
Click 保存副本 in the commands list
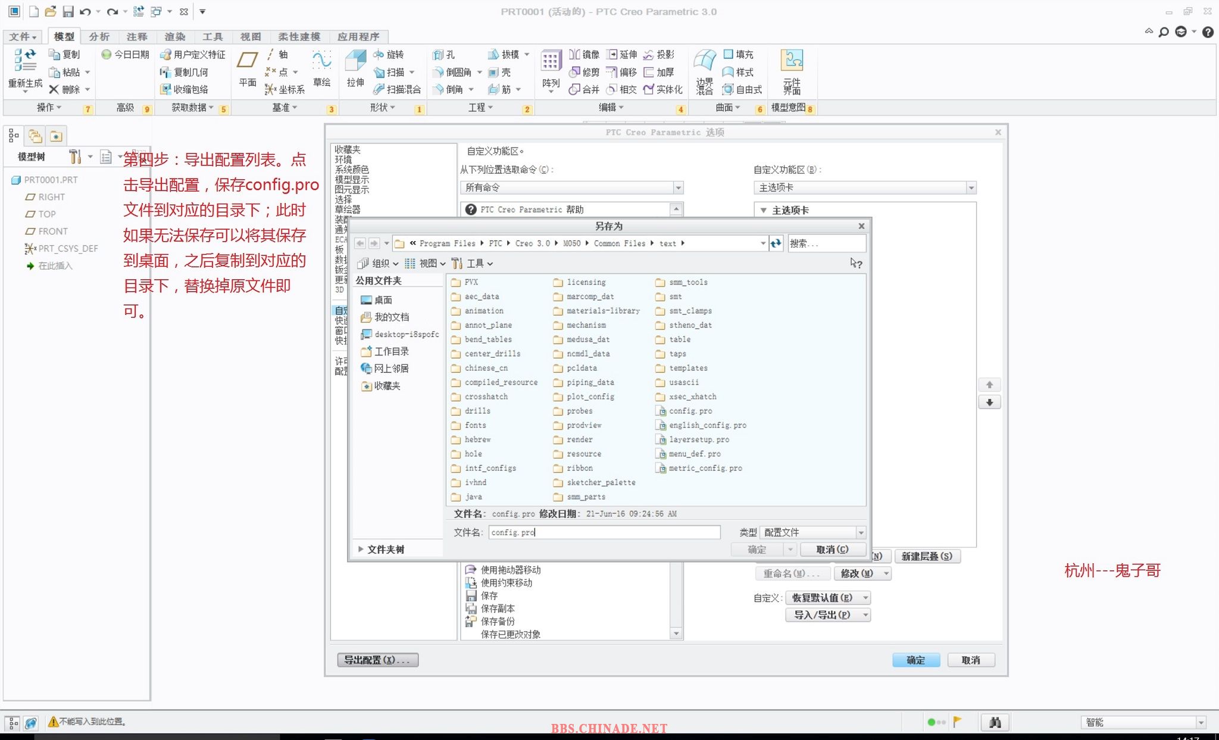coord(490,608)
